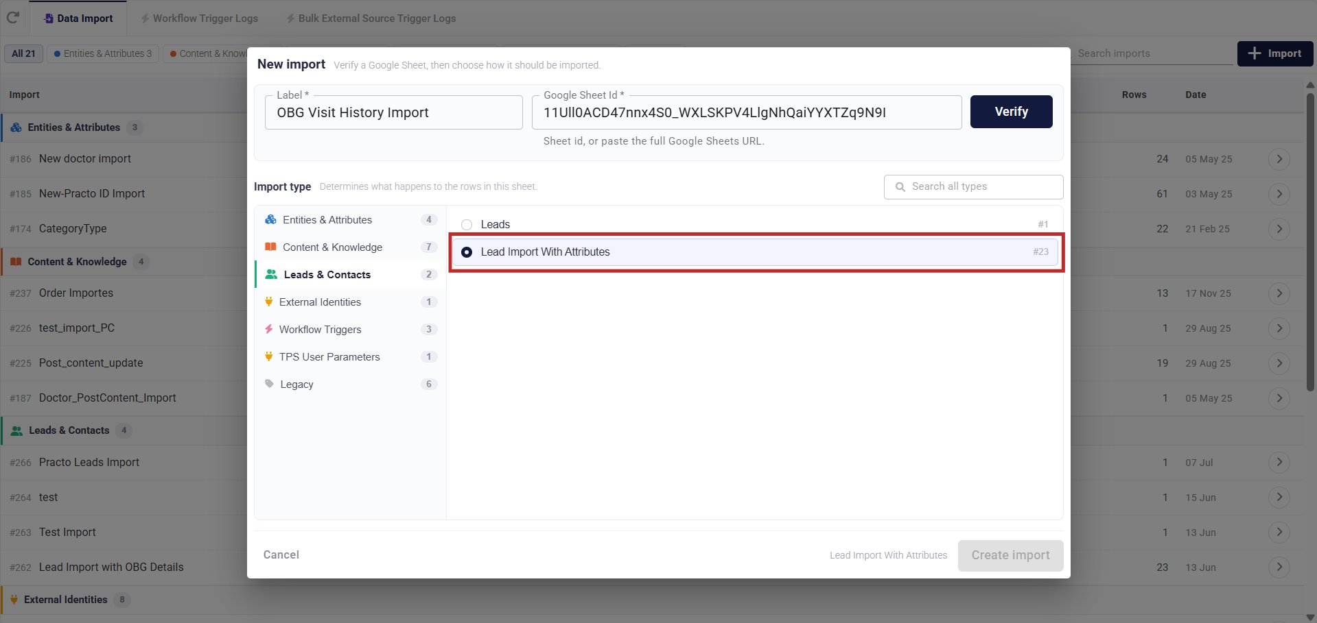The width and height of the screenshot is (1317, 623).
Task: Click the Search all types box
Action: coord(973,187)
